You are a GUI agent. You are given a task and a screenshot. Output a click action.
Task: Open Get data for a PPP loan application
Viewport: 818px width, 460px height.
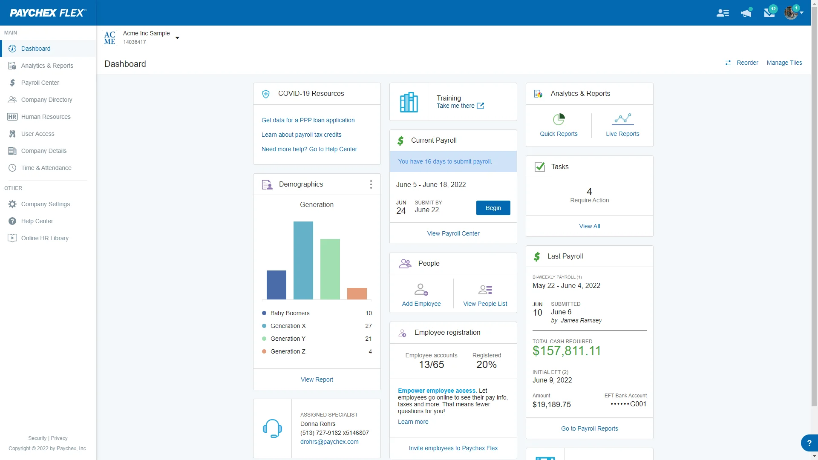tap(308, 120)
